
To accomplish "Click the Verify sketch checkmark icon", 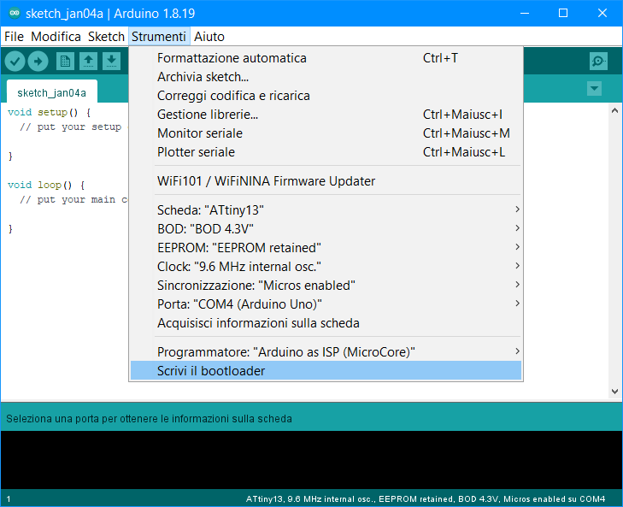I will 15,61.
